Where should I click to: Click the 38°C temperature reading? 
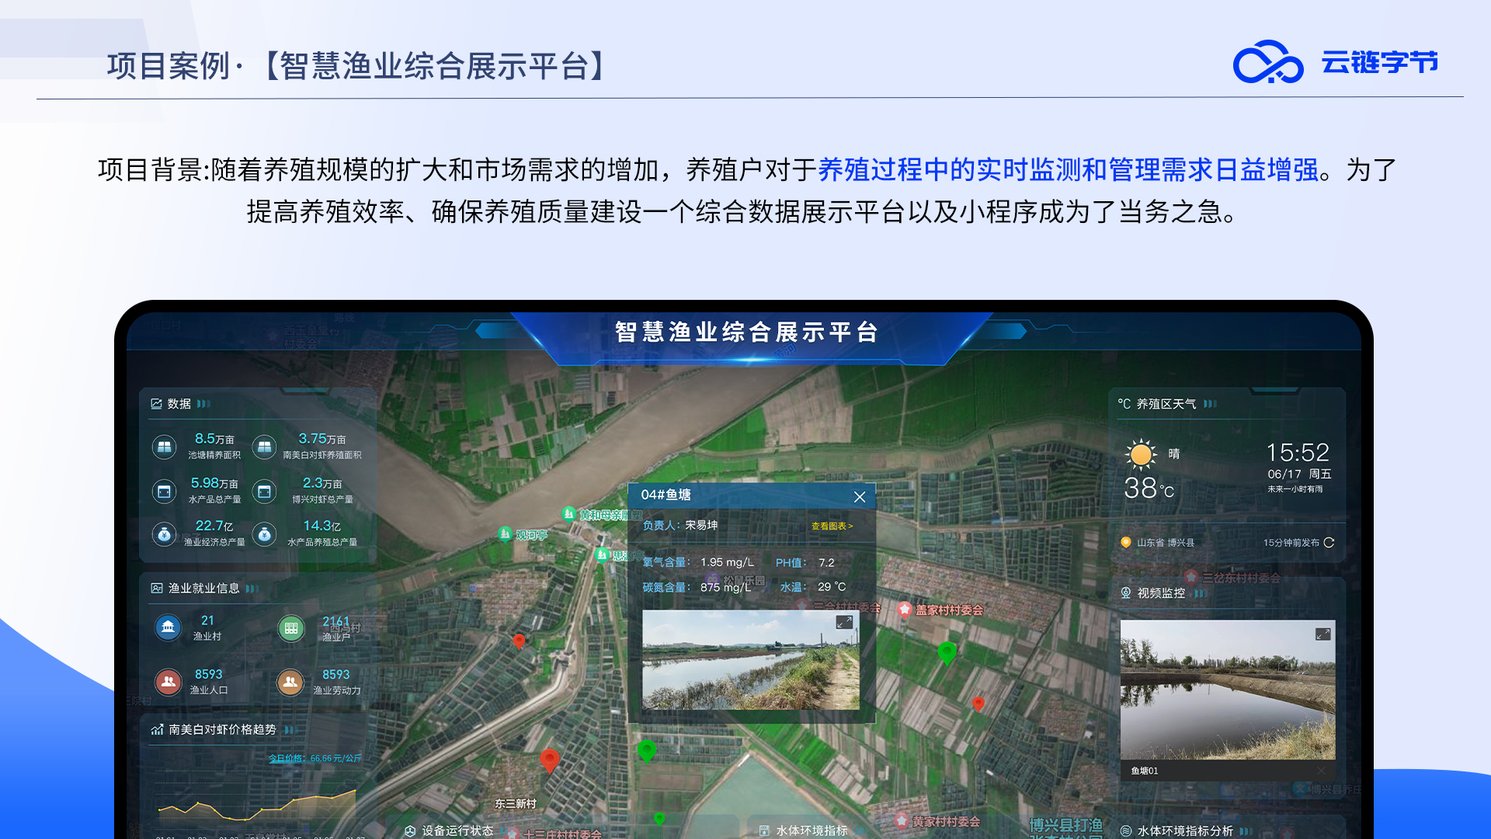1149,489
